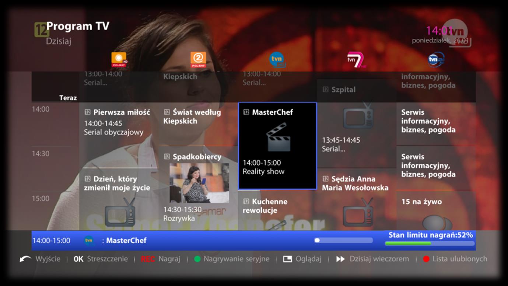
Task: Click speech bubble icon under 15 na żywo
Action: 437,223
